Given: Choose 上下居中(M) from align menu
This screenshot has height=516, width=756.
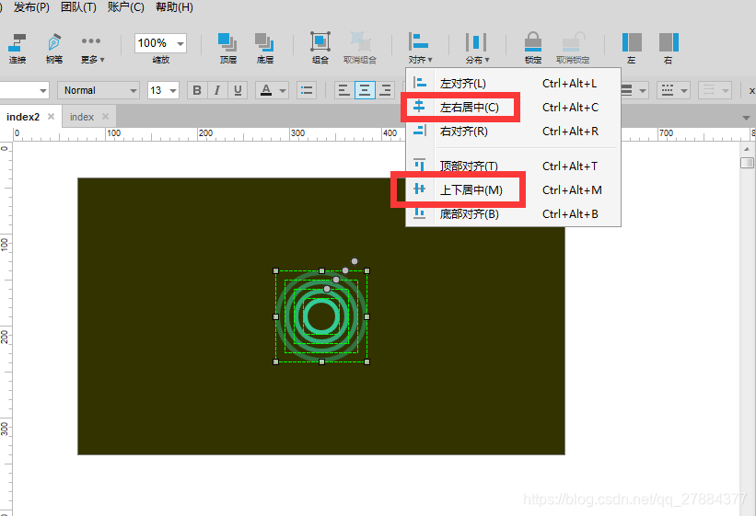Looking at the screenshot, I should click(x=513, y=189).
